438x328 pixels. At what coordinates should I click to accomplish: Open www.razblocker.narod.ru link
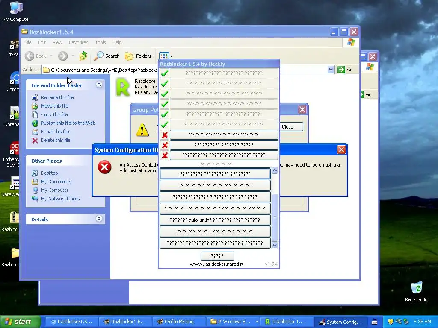pyautogui.click(x=217, y=264)
